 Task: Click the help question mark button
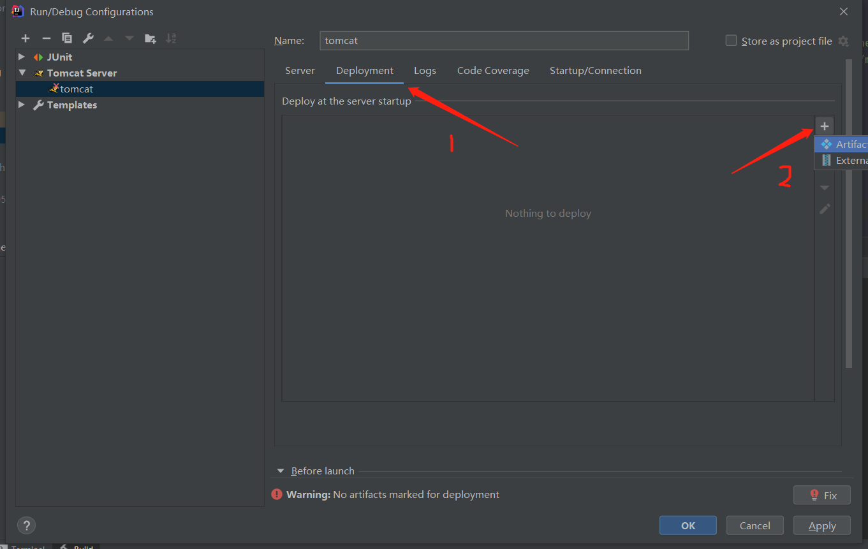pyautogui.click(x=26, y=526)
